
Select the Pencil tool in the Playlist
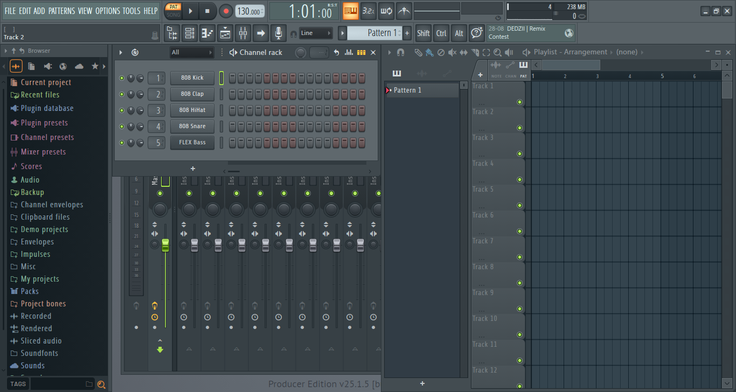(418, 53)
